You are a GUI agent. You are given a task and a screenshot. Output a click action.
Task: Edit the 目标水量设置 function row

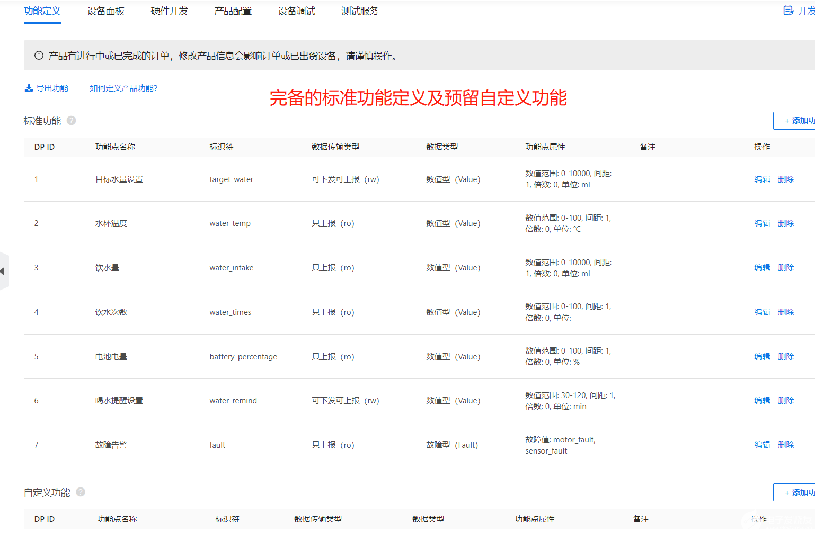pos(762,179)
